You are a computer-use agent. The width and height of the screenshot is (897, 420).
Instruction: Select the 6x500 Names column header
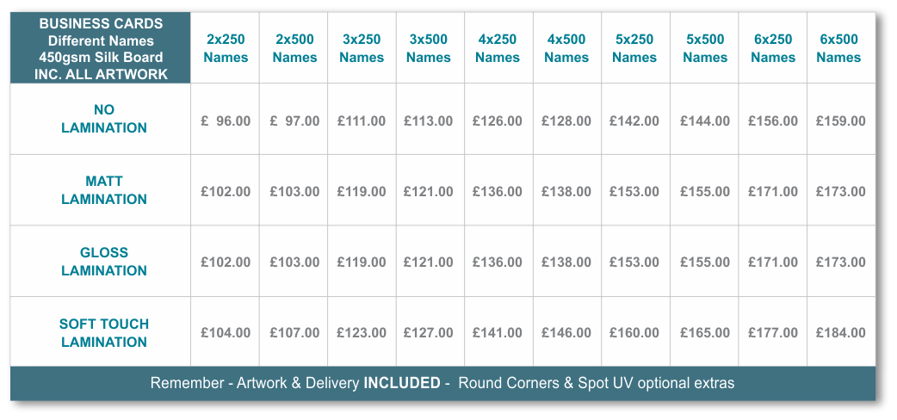(838, 48)
